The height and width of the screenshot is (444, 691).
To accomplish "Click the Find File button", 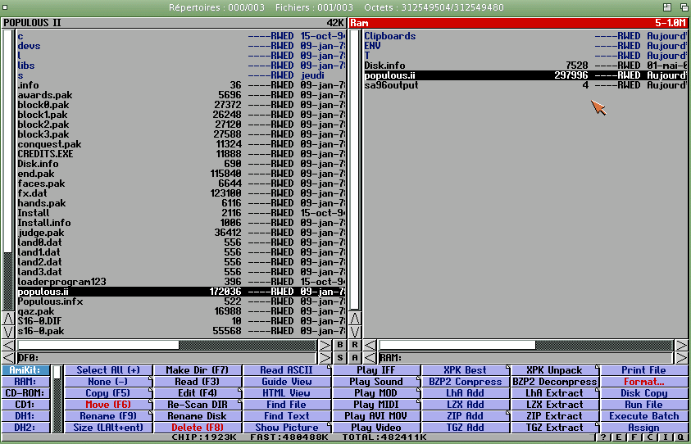I will 287,405.
